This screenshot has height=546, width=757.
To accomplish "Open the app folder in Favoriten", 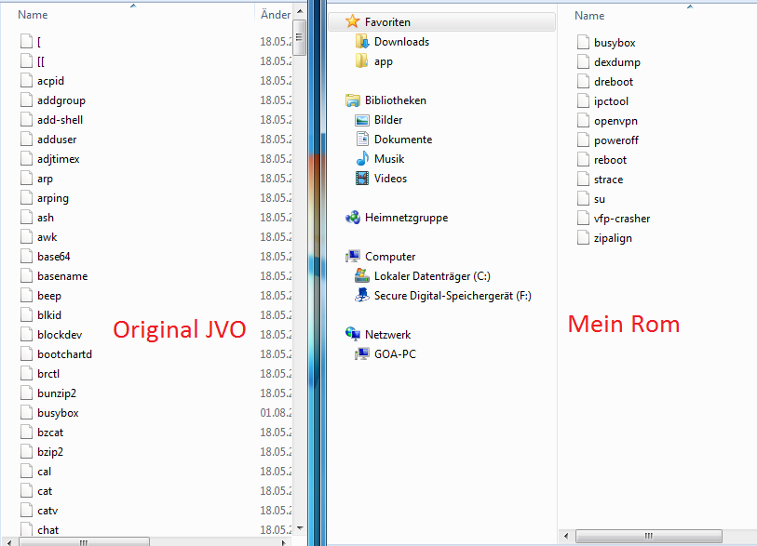I will pos(383,61).
